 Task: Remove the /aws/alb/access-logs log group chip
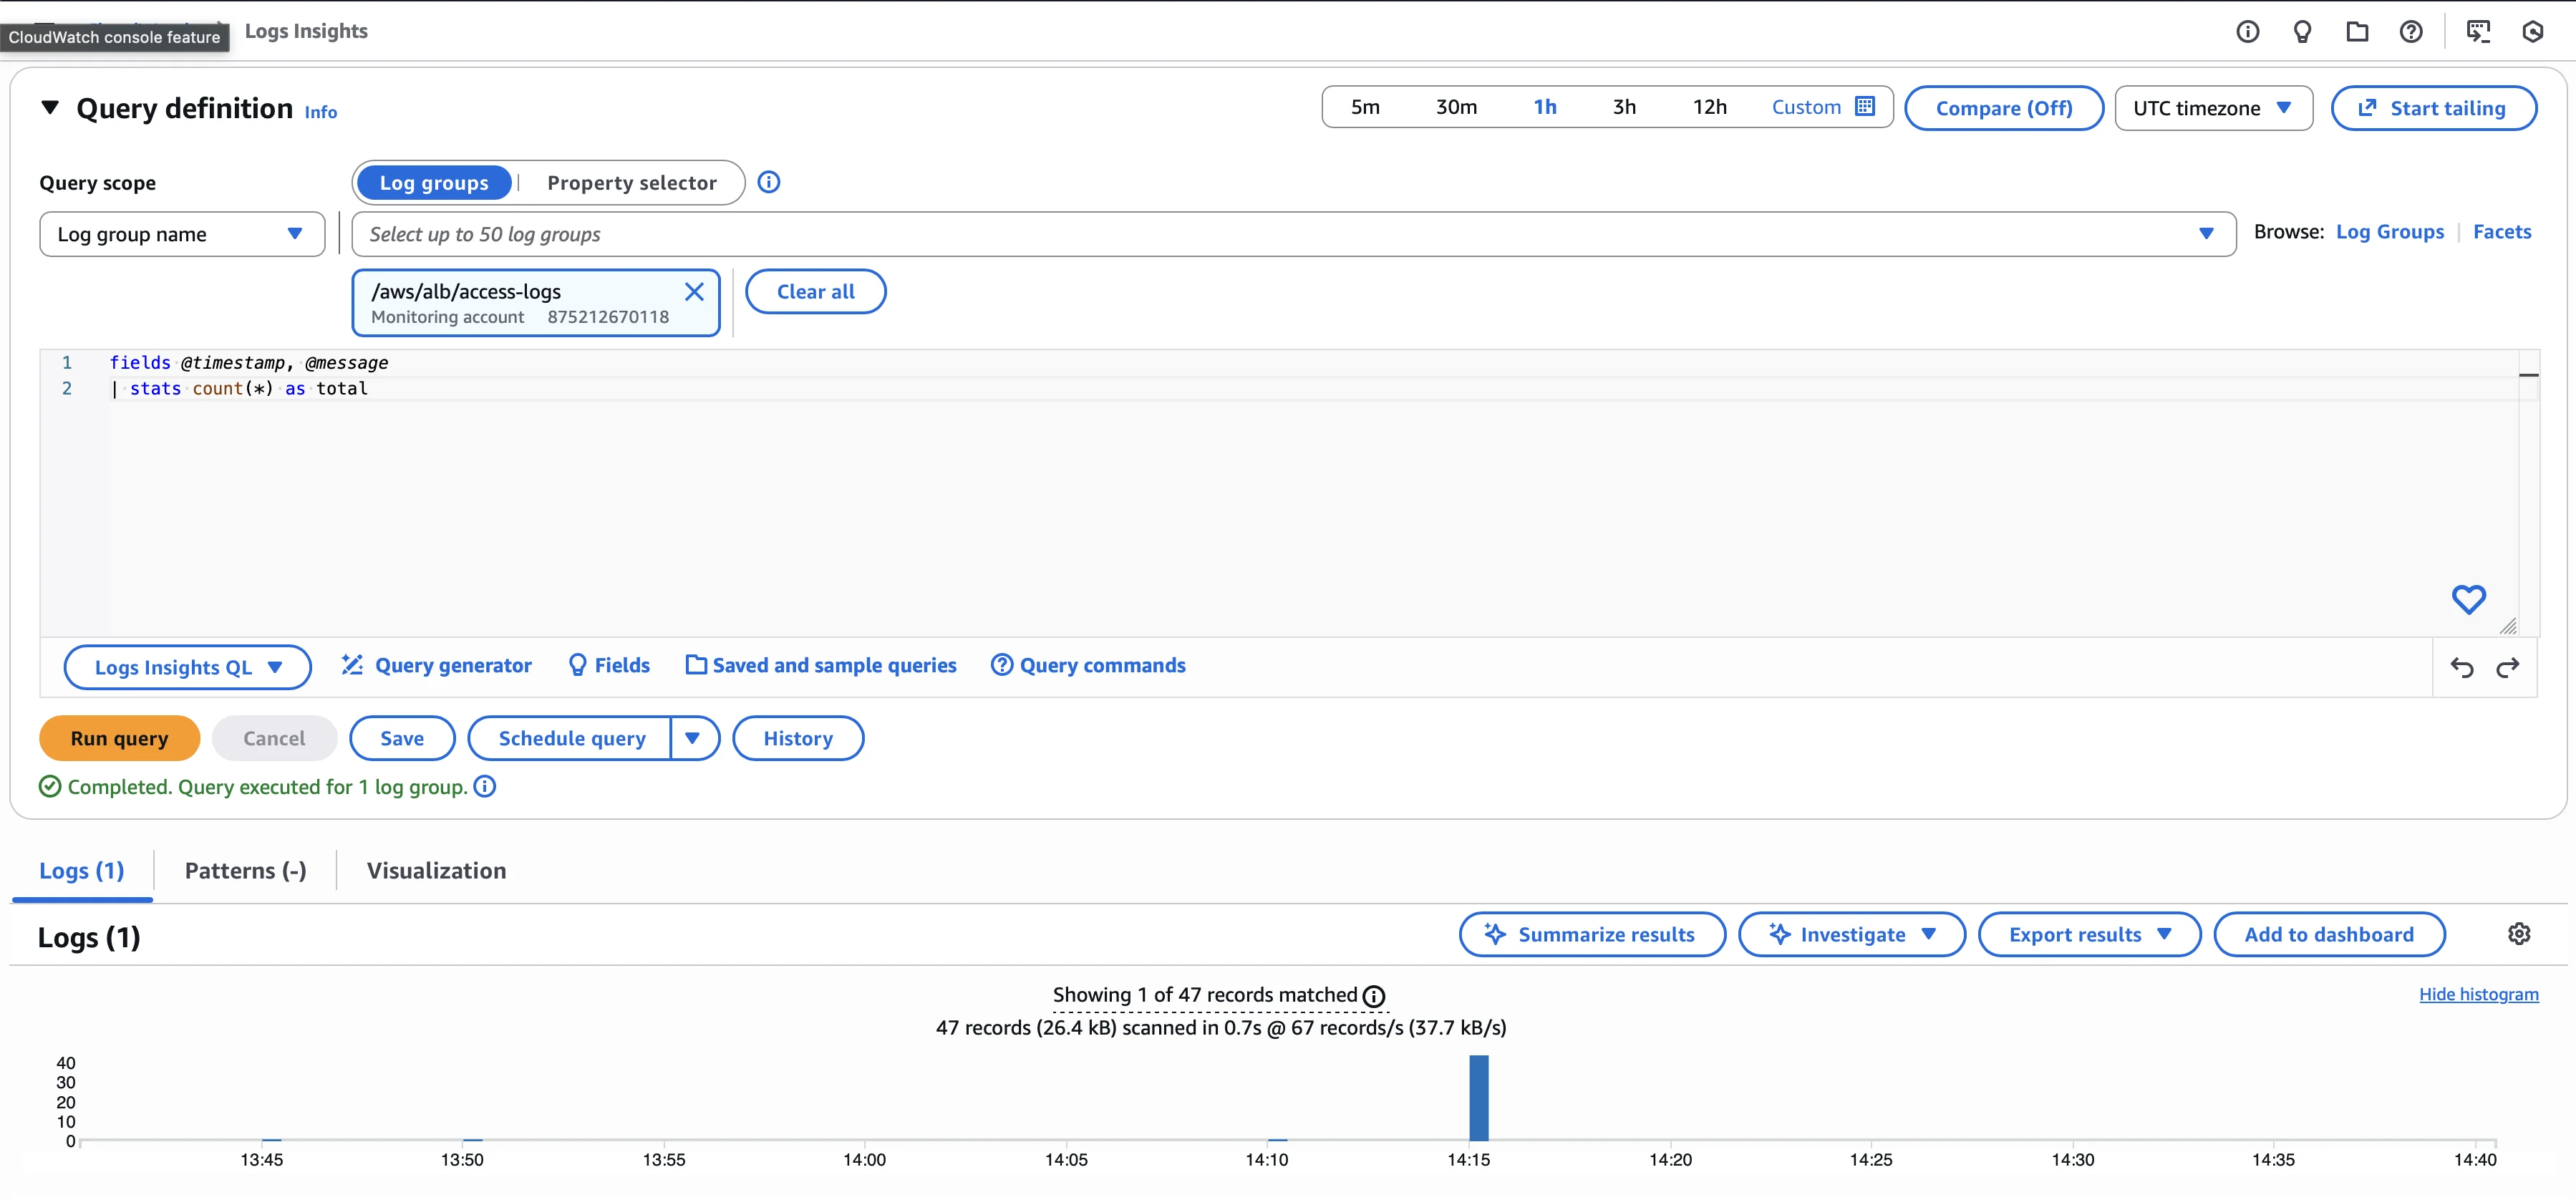694,292
